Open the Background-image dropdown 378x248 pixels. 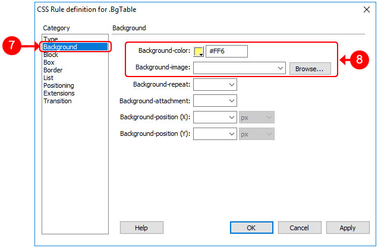pos(281,68)
